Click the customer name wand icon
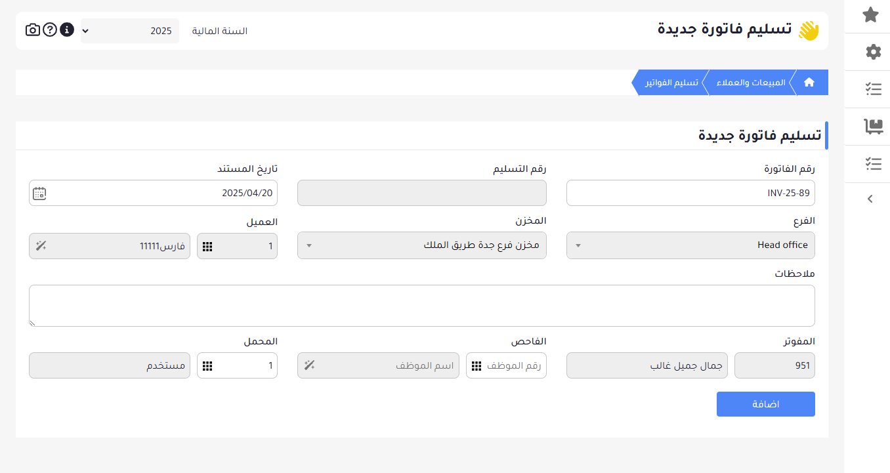 [41, 247]
